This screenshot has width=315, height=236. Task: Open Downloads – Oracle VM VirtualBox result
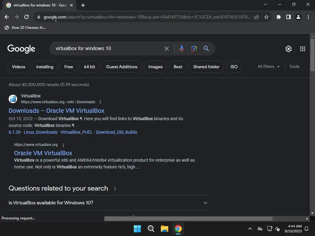click(57, 111)
